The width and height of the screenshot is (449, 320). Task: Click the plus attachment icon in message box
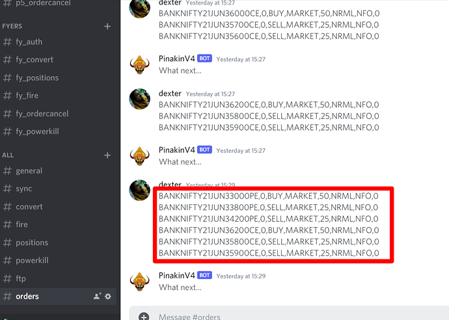[144, 317]
